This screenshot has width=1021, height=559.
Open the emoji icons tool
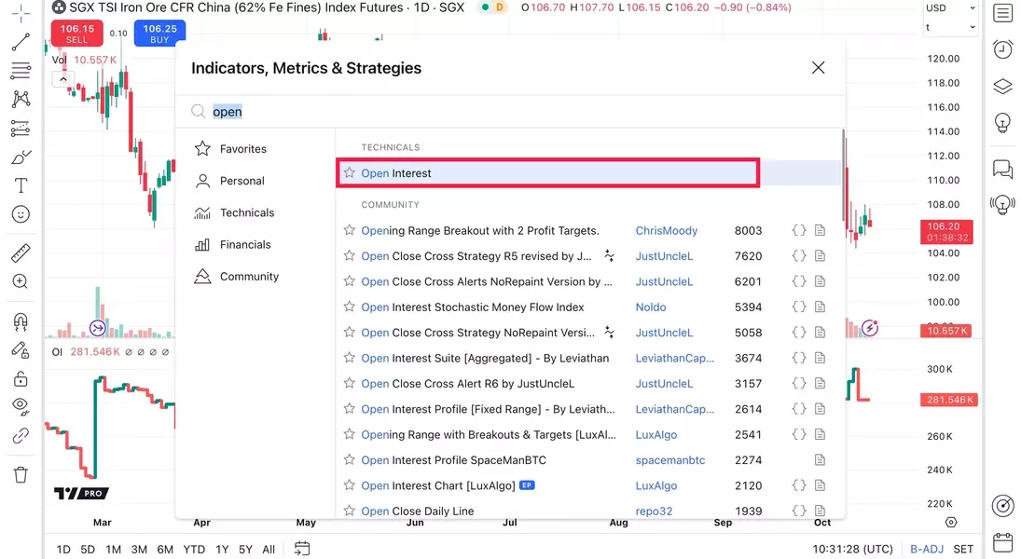[x=21, y=214]
